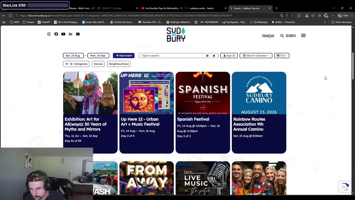Open Exhibition: Art for All(ways) event title

click(x=85, y=124)
